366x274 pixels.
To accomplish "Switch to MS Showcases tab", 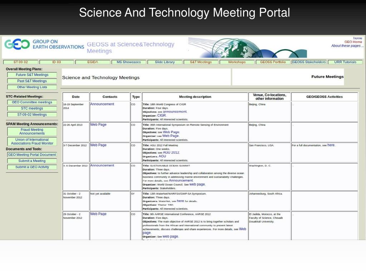I will click(x=129, y=62).
